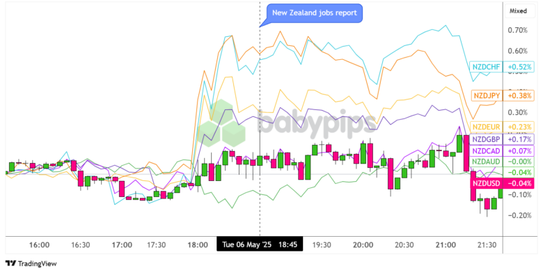Click the Tue 06 May '25 18:45 date label

(x=260, y=244)
